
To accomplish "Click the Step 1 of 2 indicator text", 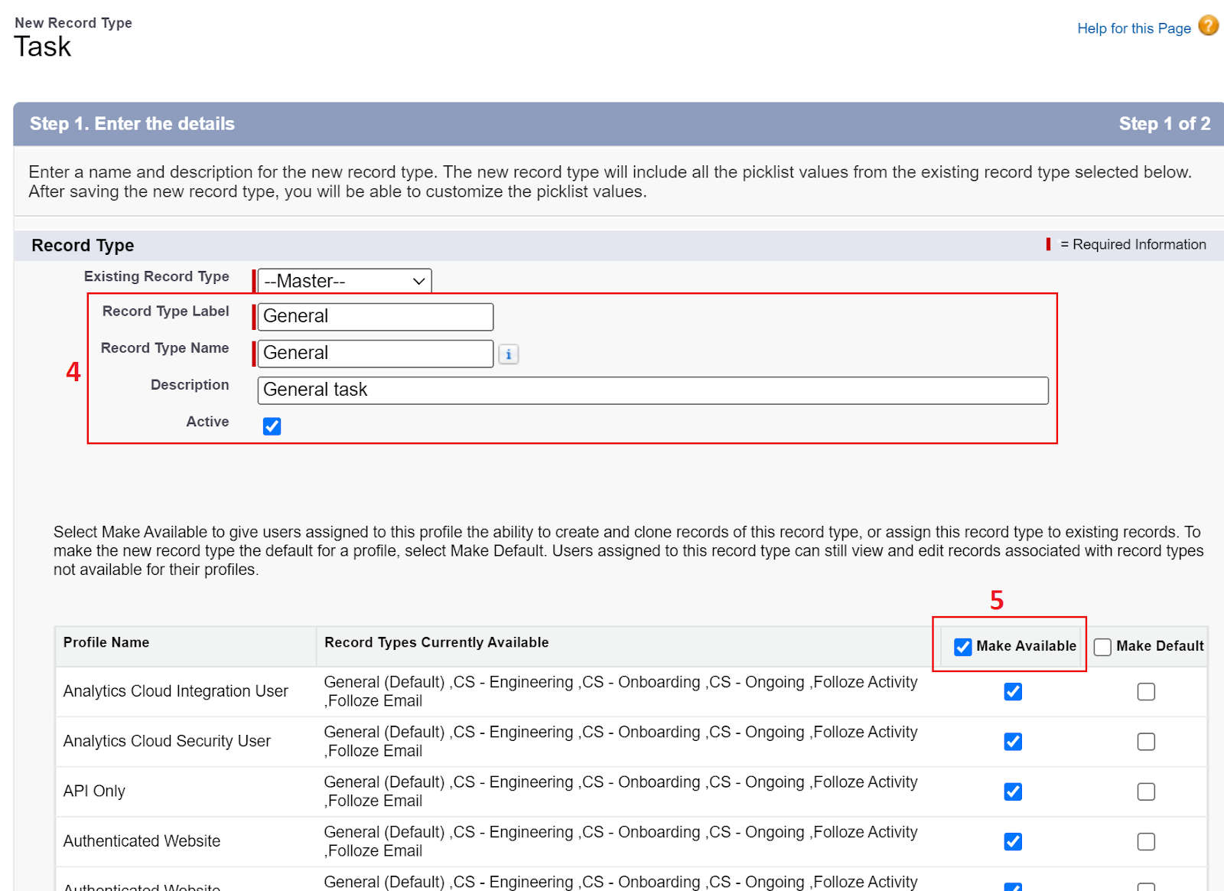I will coord(1164,124).
